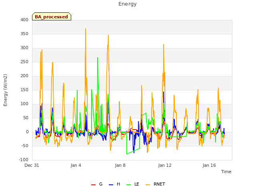
Task: Click the 350 y-axis tick label
Action: click(x=24, y=34)
